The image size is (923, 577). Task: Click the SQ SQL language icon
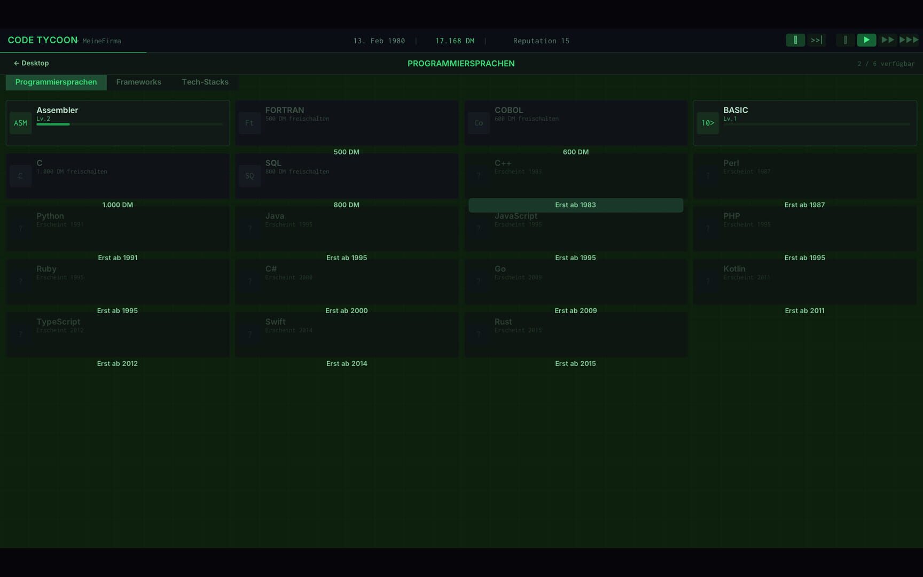coord(249,175)
